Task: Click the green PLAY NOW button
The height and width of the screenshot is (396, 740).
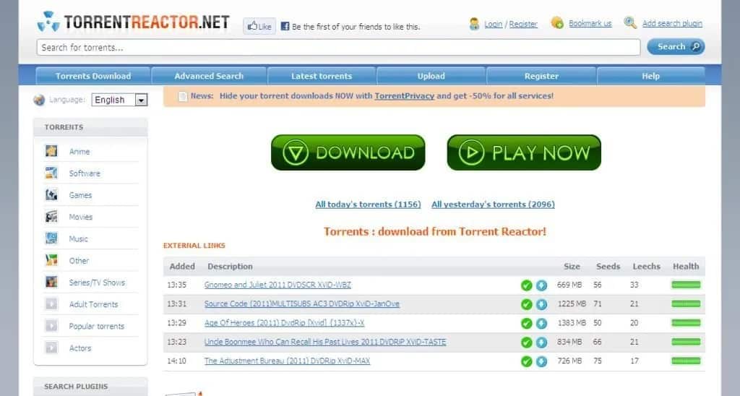Action: point(524,152)
